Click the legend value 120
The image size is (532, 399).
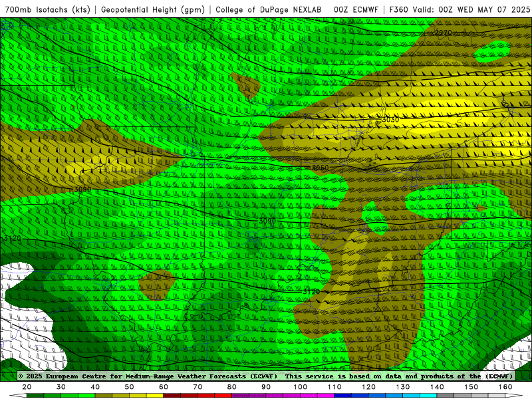368,387
